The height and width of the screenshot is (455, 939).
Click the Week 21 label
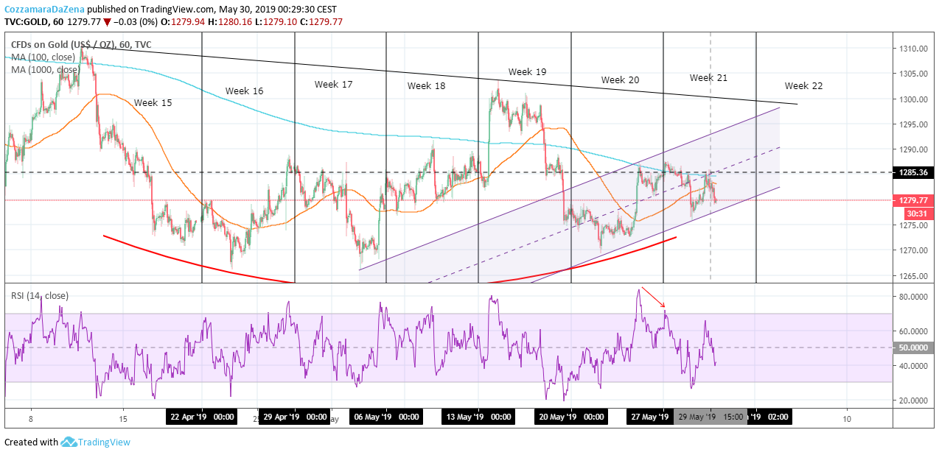[708, 78]
